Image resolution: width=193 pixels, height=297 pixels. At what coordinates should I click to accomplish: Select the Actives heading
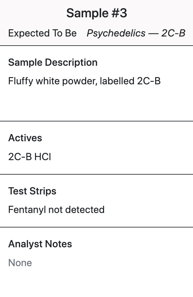(x=25, y=138)
